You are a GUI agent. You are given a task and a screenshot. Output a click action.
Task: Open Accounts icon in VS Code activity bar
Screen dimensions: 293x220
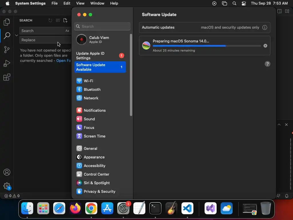coord(7,172)
